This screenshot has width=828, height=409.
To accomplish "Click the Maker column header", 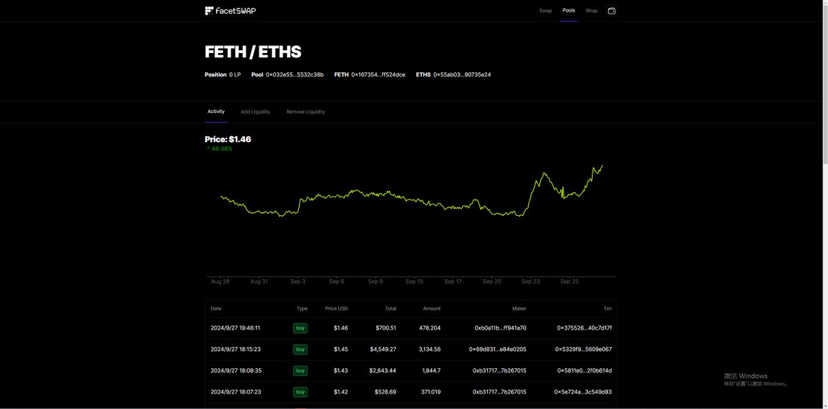I will [519, 308].
